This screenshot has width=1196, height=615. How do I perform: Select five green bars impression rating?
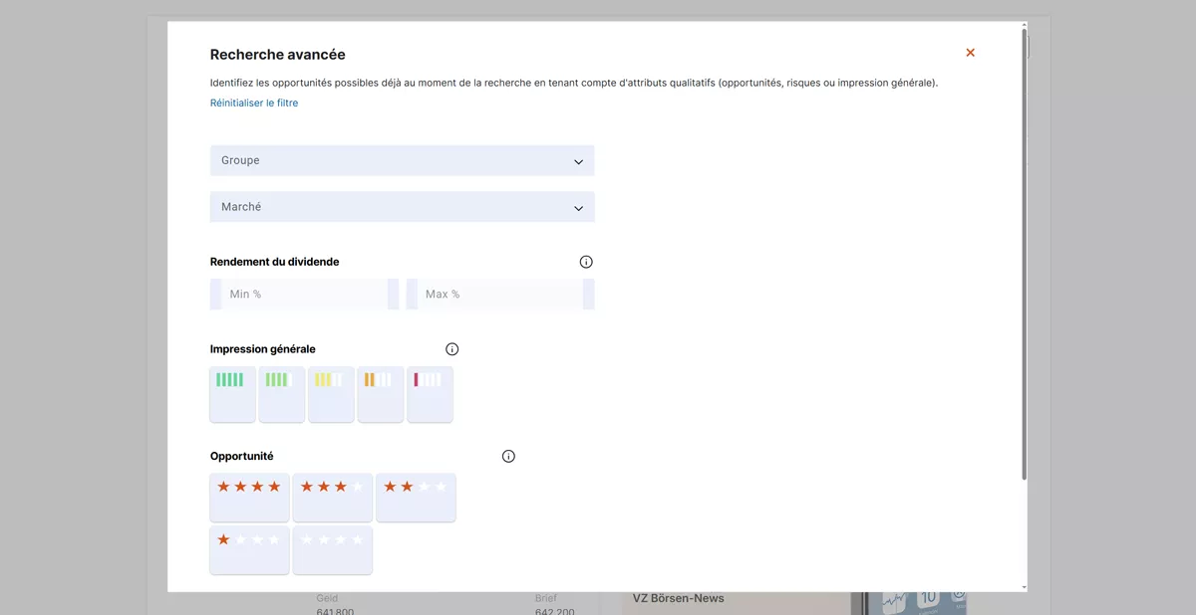232,394
